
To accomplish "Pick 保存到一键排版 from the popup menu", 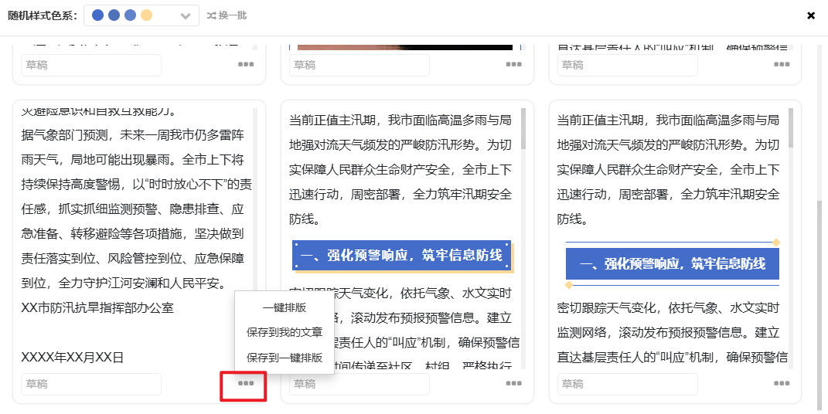I will 285,358.
